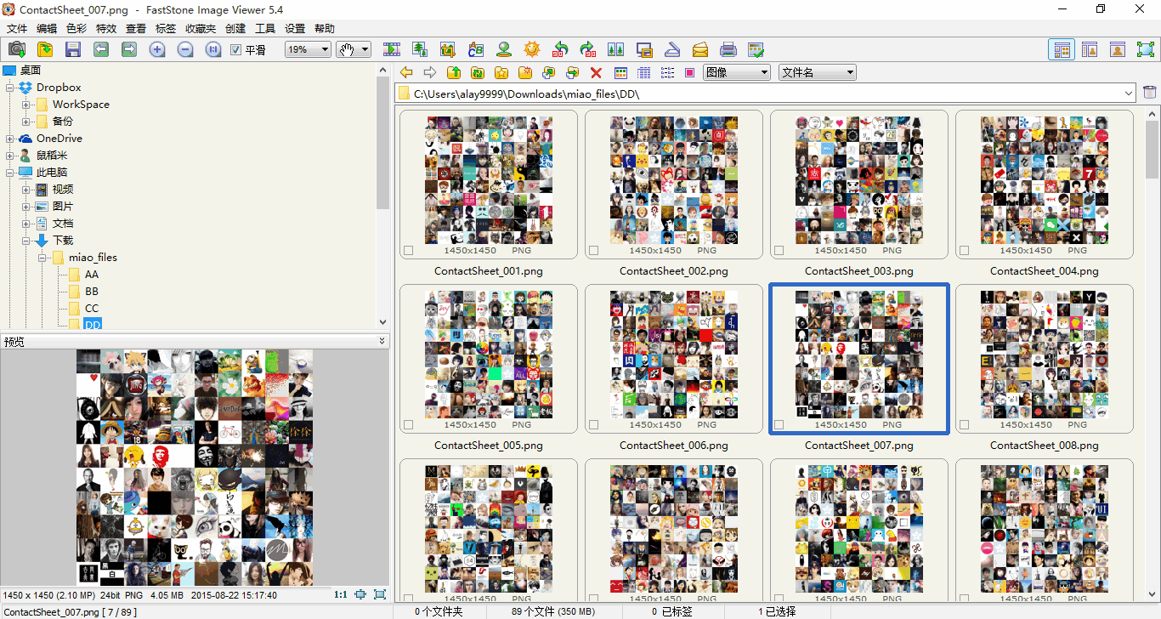Tick the checkbox of ContactSheet_003.png
The image size is (1161, 619).
pyautogui.click(x=779, y=251)
